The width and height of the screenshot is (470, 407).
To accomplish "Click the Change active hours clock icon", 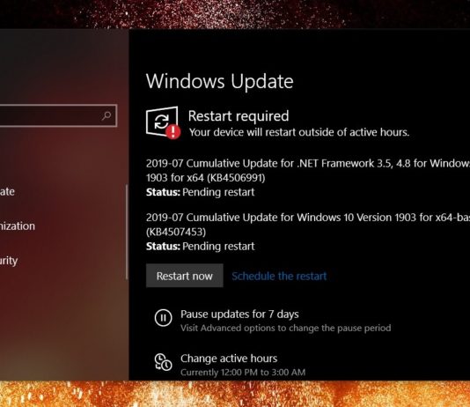I will [x=163, y=362].
